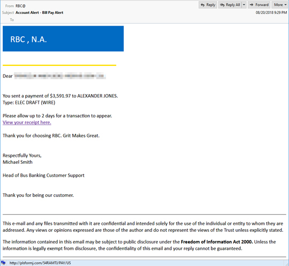Click the sender name RBC
Image resolution: width=289 pixels, height=266 pixels.
(20, 6)
